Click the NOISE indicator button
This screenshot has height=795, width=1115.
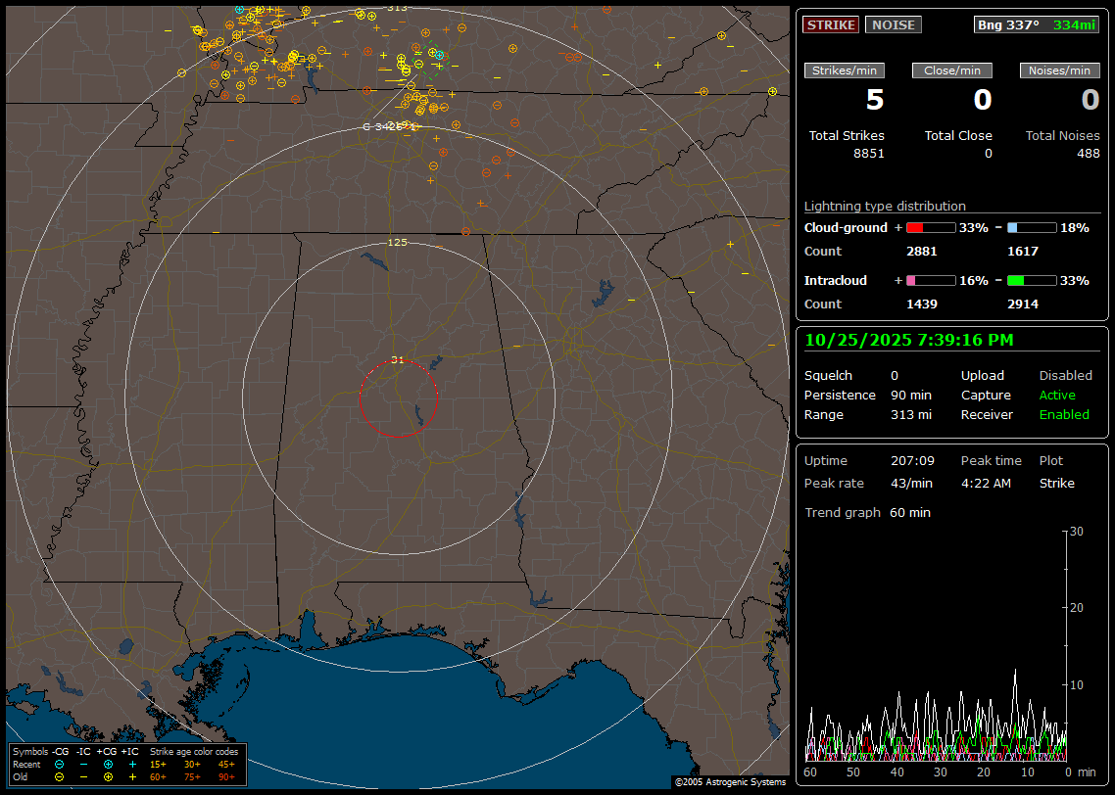click(893, 25)
